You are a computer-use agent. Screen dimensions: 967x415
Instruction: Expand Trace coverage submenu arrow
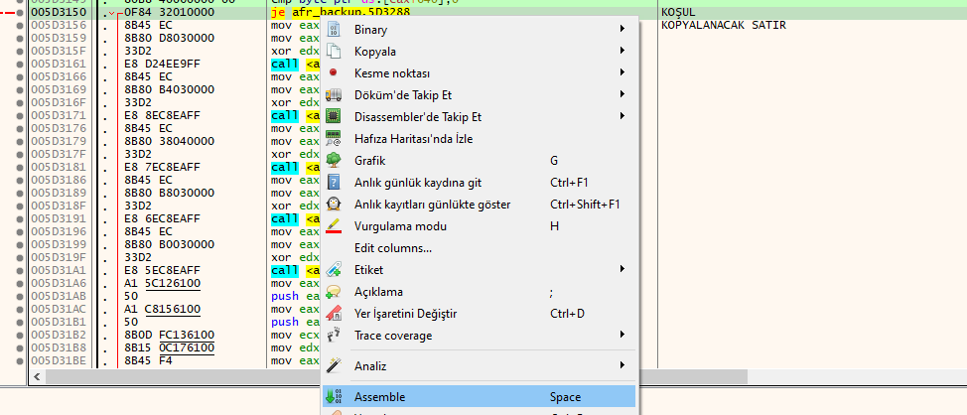coord(622,336)
